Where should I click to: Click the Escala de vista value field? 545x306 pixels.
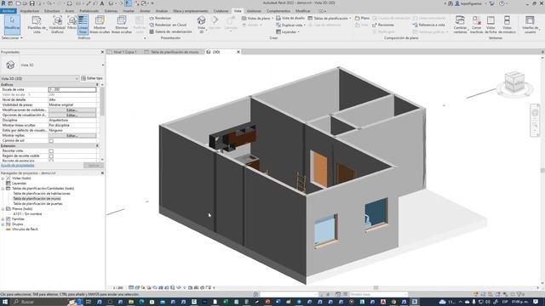[x=72, y=89]
